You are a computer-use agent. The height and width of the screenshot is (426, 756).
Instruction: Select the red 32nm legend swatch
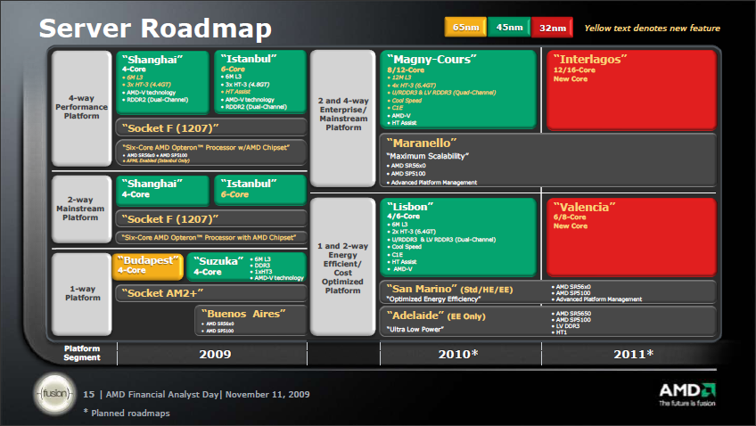pyautogui.click(x=552, y=28)
